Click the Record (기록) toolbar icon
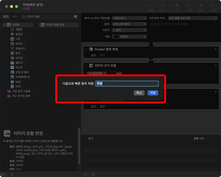This screenshot has width=221, height=177. [177, 5]
